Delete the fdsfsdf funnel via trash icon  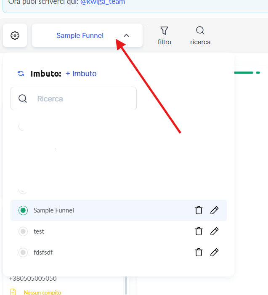tap(199, 252)
